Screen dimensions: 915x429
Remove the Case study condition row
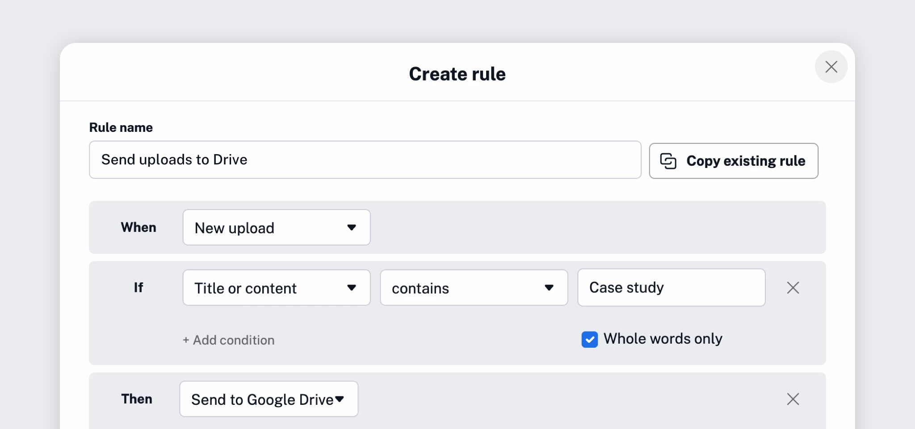click(793, 288)
